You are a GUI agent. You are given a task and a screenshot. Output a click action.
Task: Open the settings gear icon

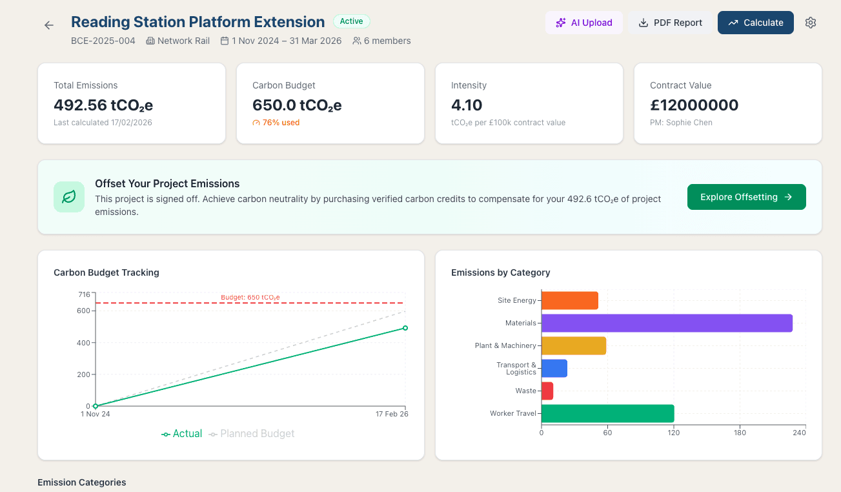tap(811, 23)
